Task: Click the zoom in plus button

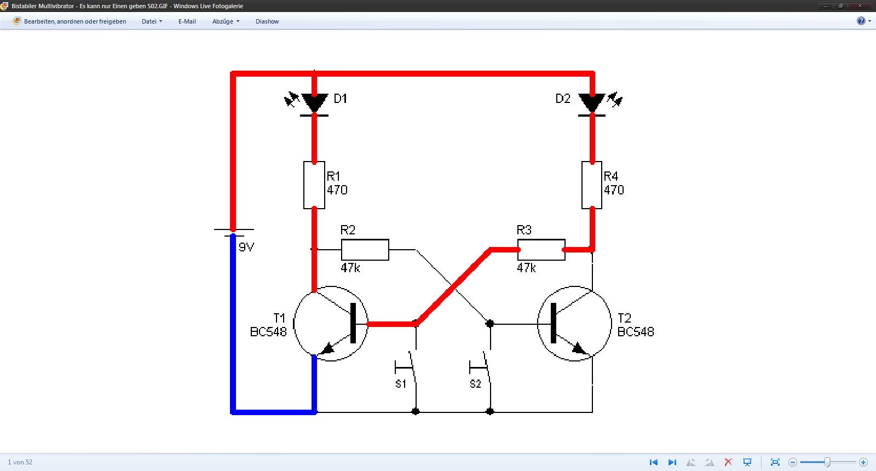Action: tap(863, 462)
